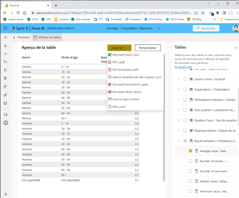Expand the Post Location table

(179, 110)
